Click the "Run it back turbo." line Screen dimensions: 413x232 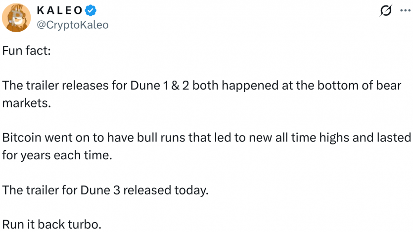coord(52,224)
